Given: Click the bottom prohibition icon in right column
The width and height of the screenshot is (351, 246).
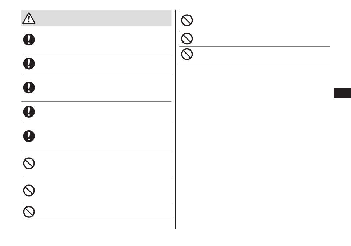Looking at the screenshot, I should [187, 54].
